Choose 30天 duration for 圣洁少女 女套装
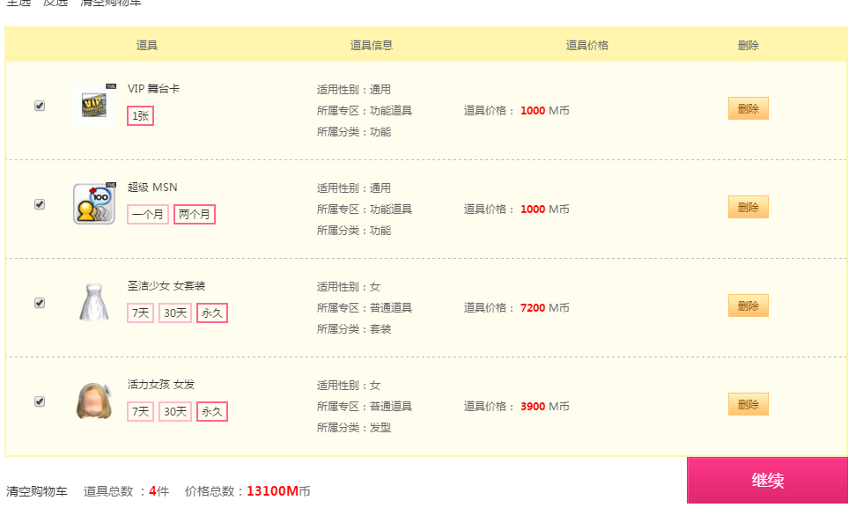The width and height of the screenshot is (863, 515). click(175, 313)
